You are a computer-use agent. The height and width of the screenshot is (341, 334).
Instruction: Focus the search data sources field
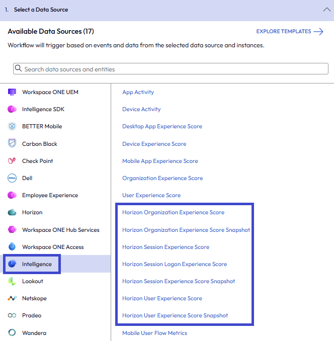tap(171, 69)
